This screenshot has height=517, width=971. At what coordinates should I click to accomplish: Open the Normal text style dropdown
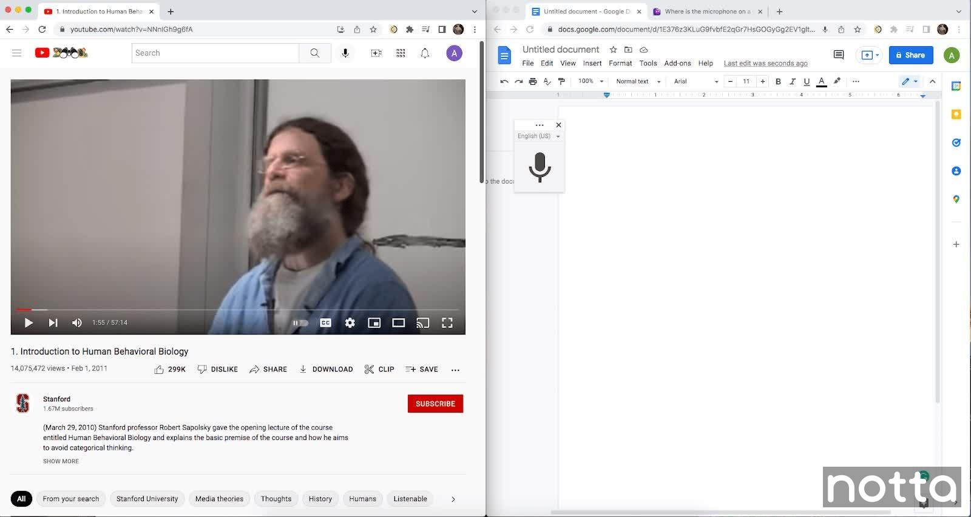coord(638,81)
